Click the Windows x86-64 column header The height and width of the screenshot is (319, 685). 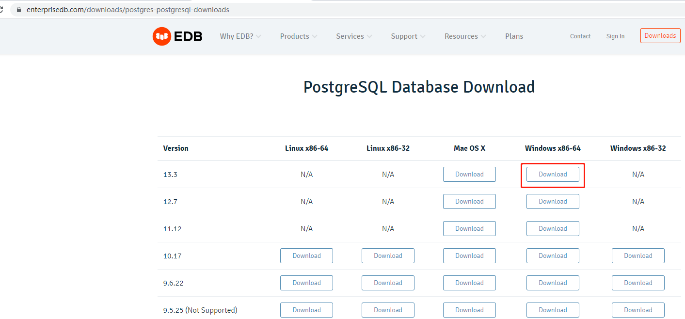(x=553, y=148)
